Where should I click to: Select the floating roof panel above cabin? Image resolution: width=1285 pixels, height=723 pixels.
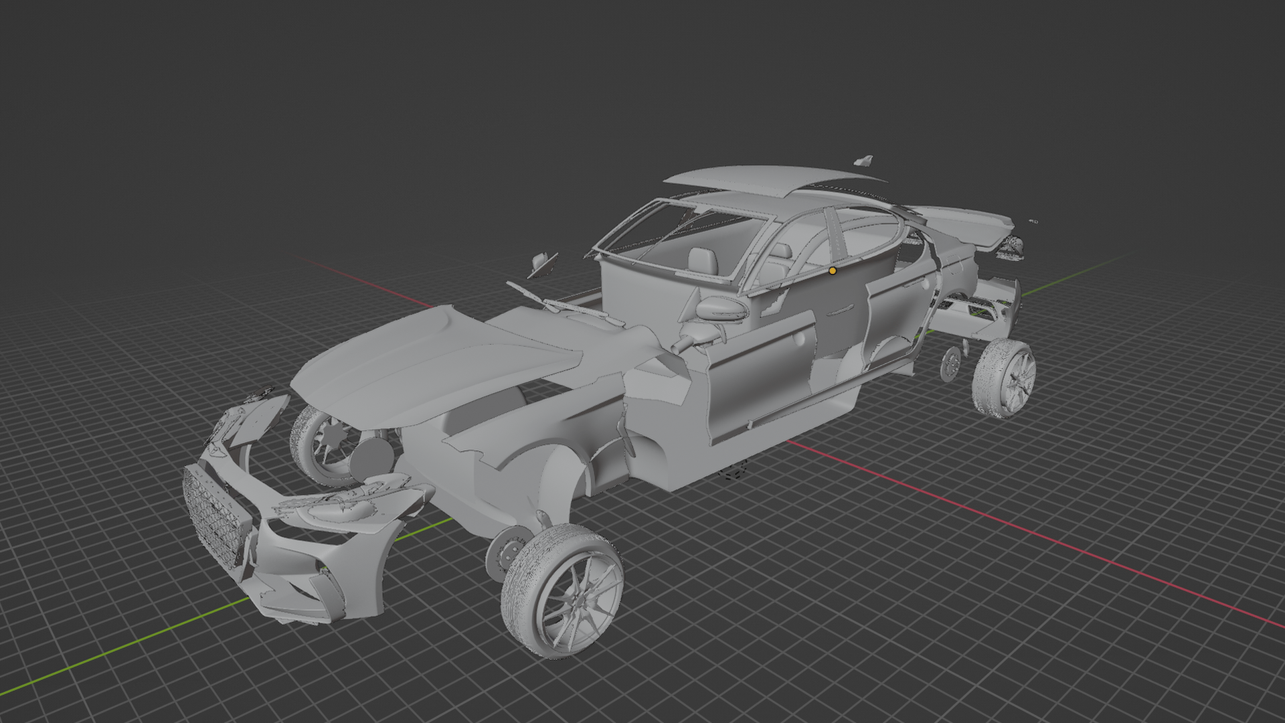(x=770, y=179)
